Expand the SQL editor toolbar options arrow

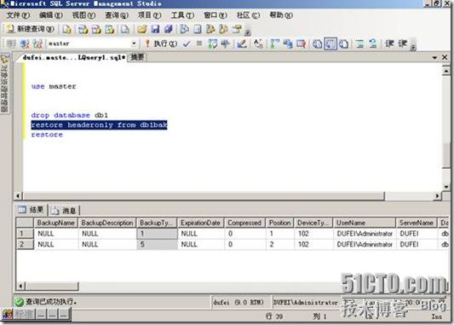413,46
